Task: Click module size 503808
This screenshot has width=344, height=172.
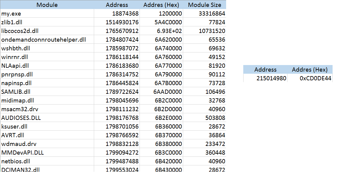Action: [x=204, y=118]
